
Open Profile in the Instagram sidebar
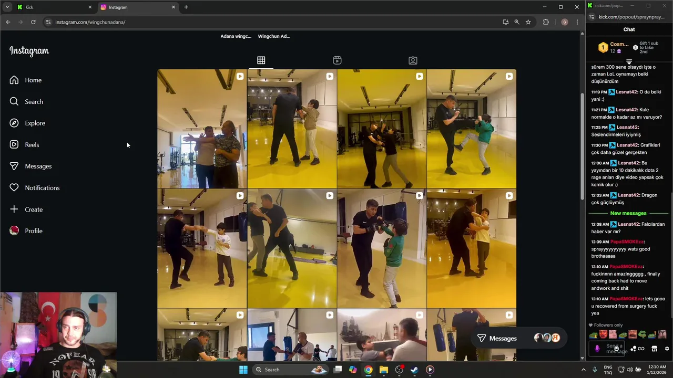pyautogui.click(x=26, y=230)
